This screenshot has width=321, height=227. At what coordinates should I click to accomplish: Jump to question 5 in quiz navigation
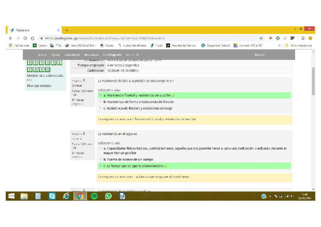pyautogui.click(x=54, y=63)
